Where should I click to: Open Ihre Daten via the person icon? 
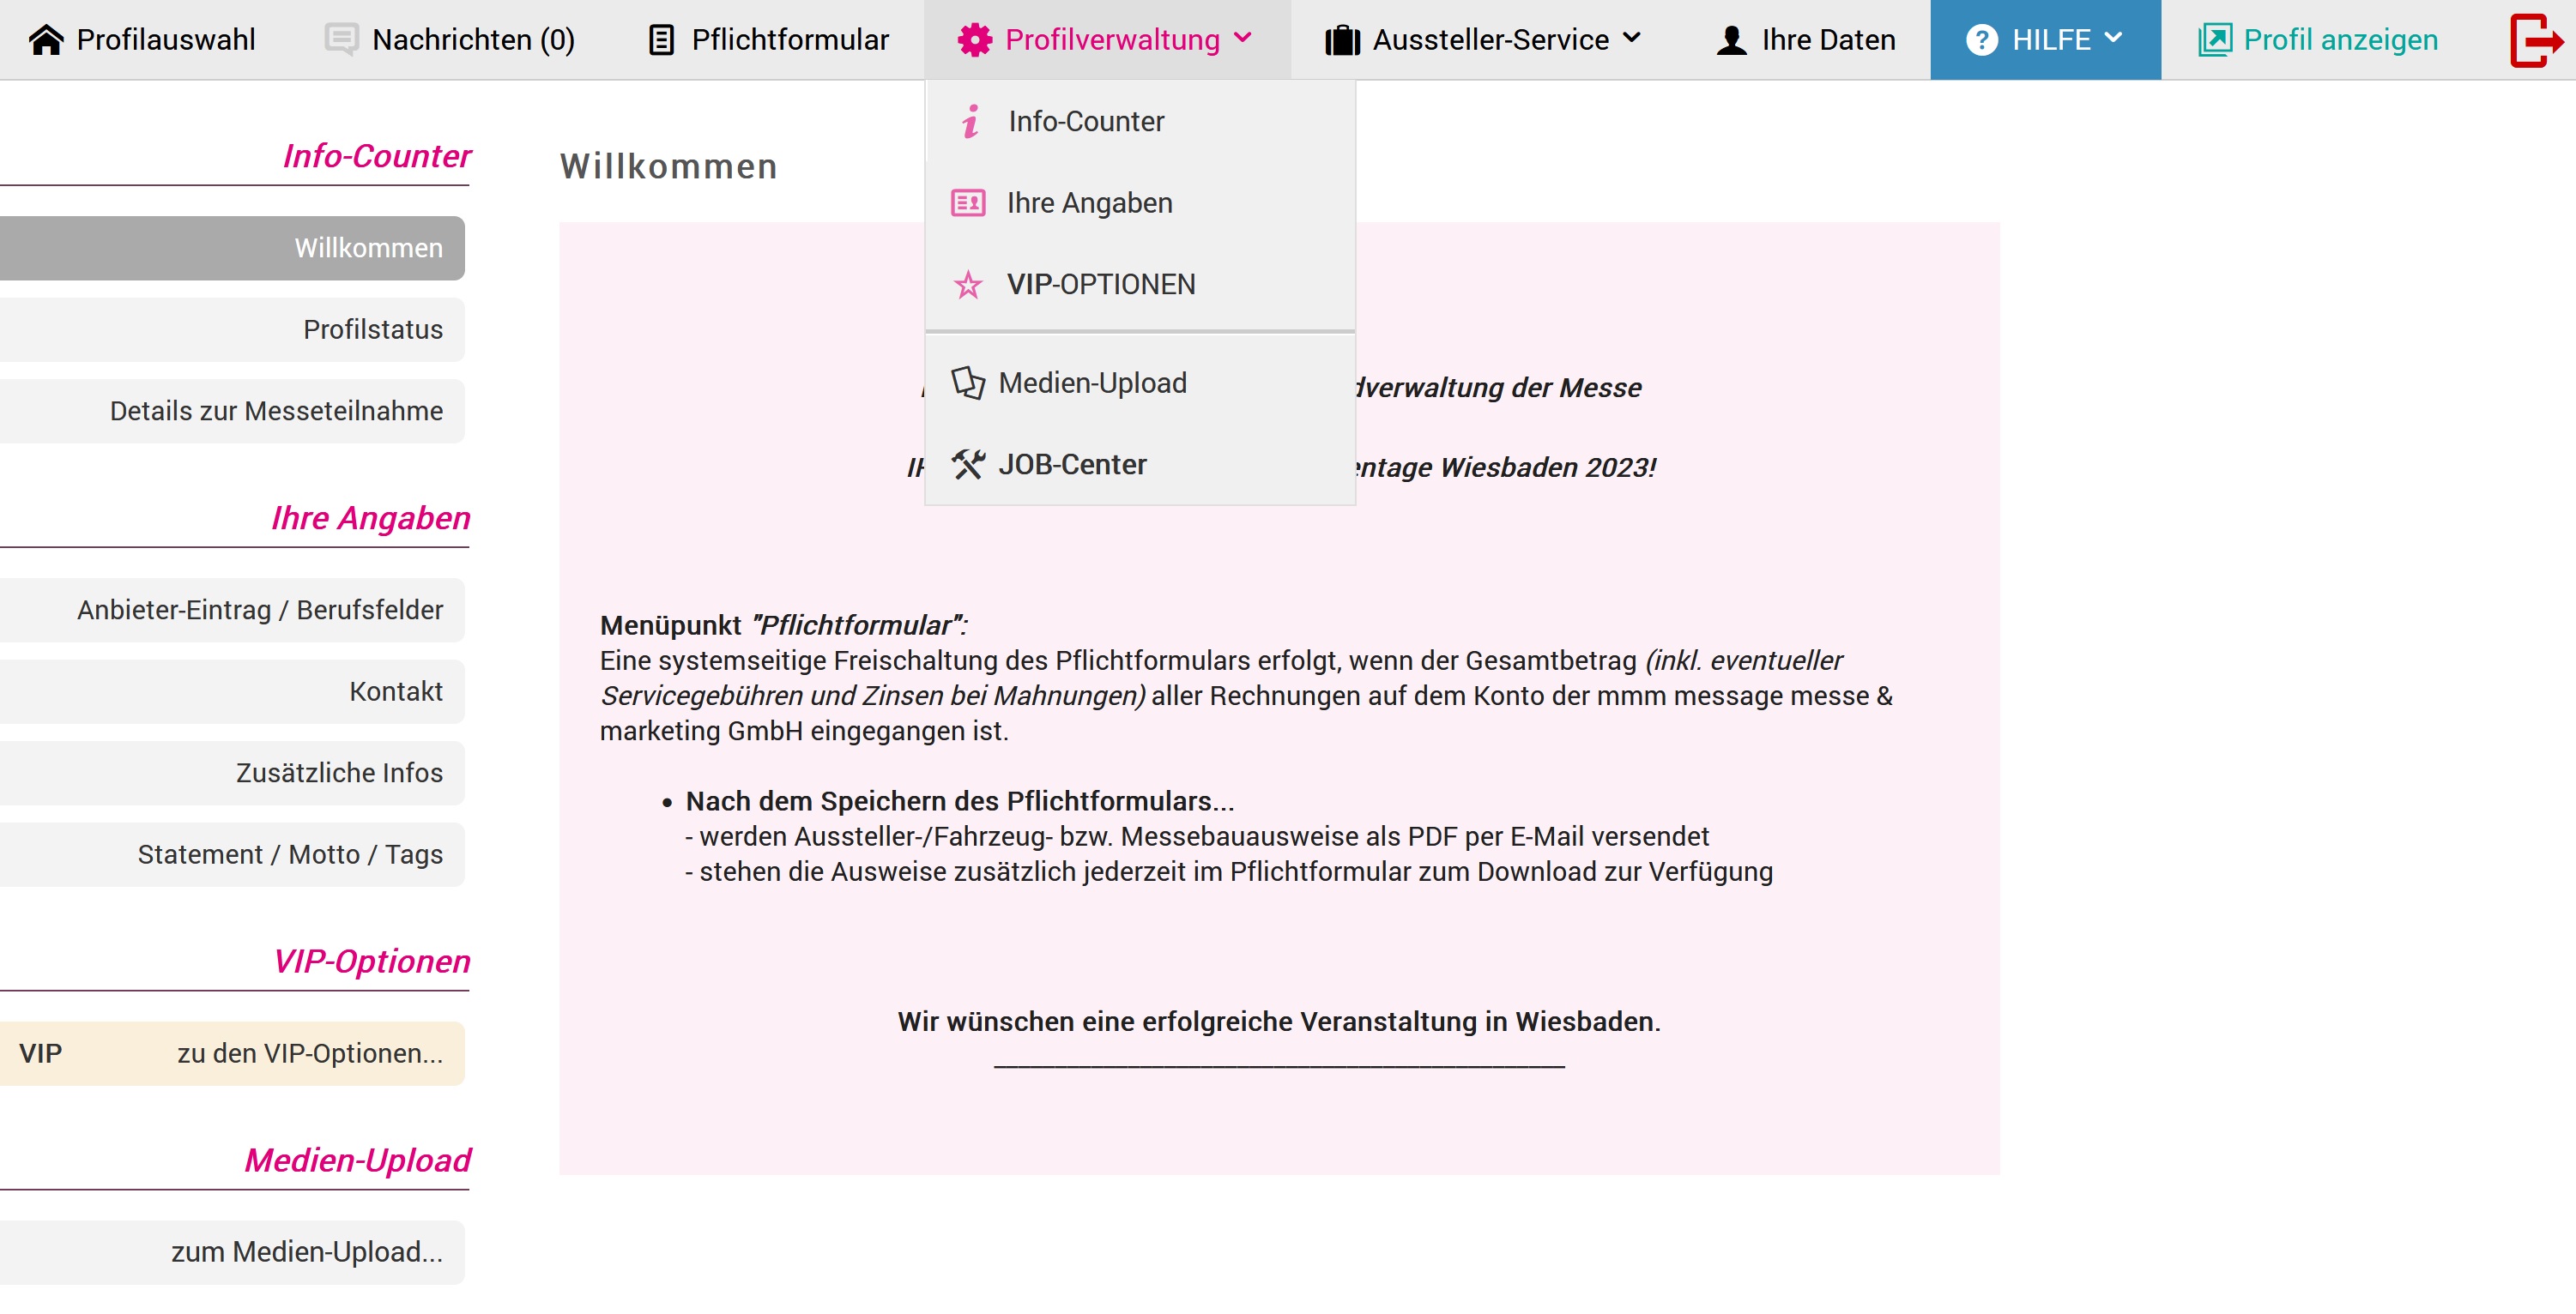1728,39
